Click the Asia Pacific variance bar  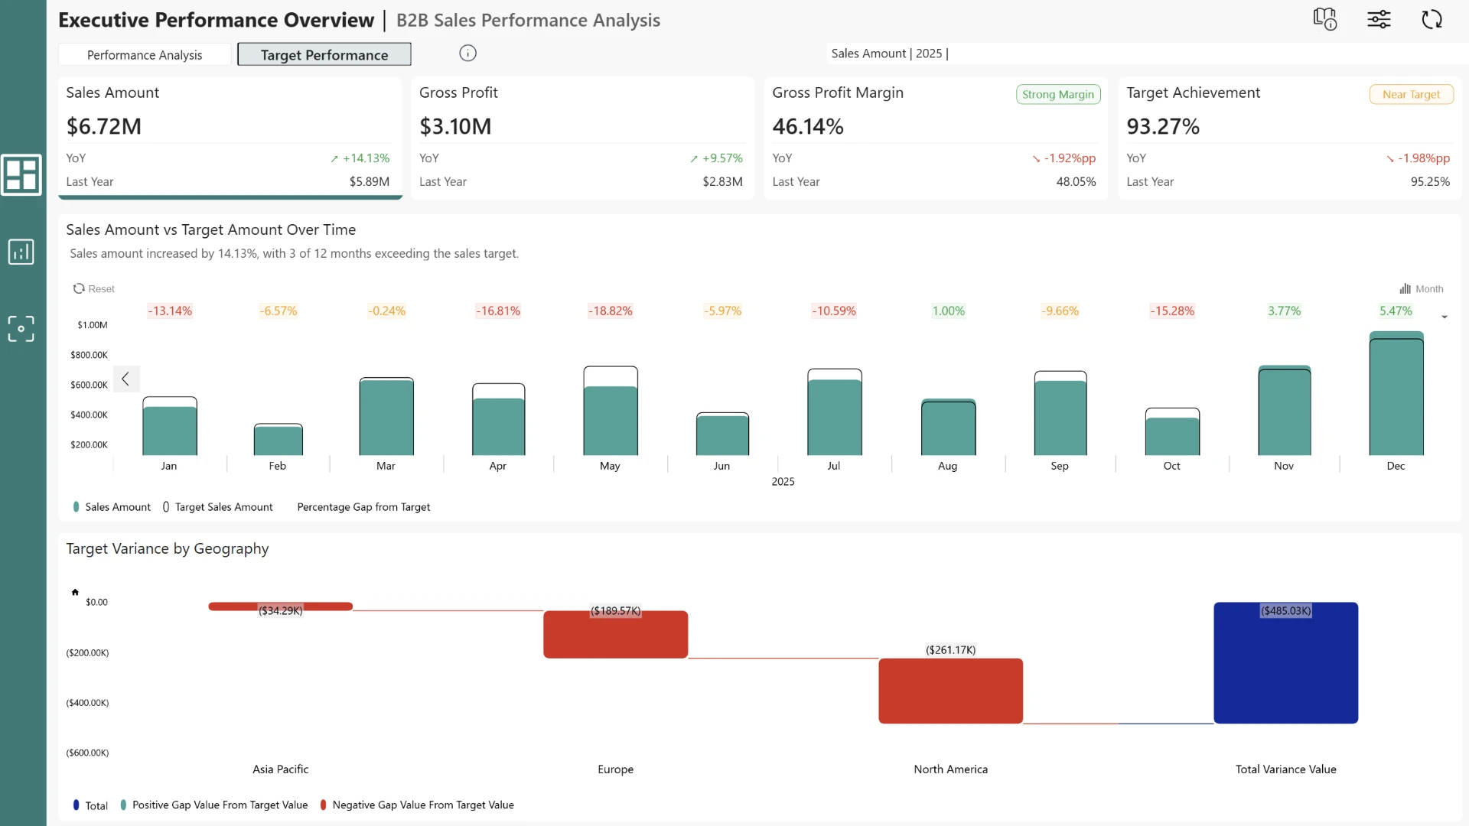281,606
